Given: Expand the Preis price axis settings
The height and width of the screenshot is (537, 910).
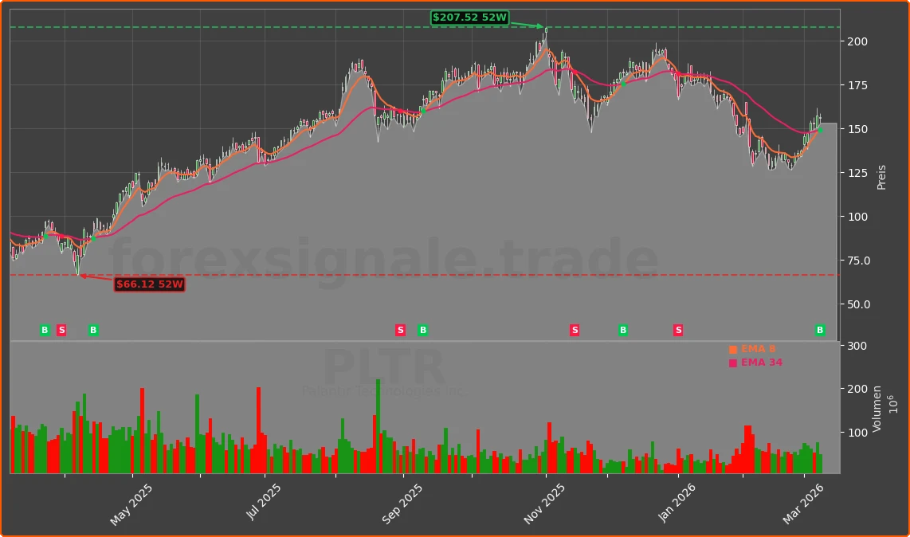Looking at the screenshot, I should click(x=880, y=175).
